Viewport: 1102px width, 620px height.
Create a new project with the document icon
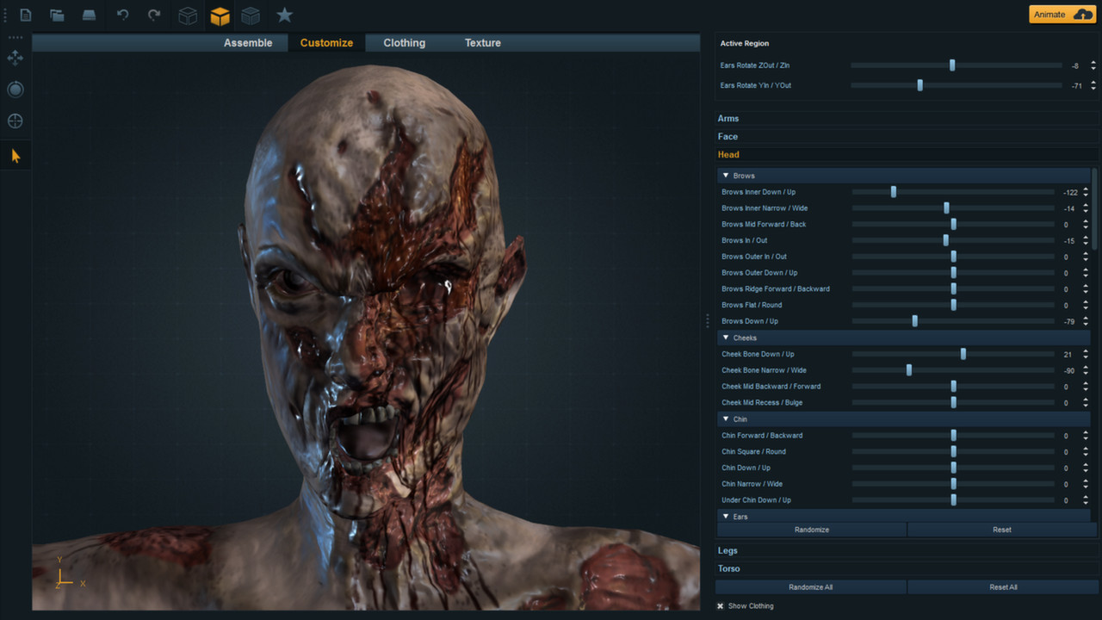(25, 15)
